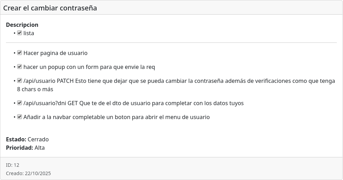
Task: Click the "lista" item text
Action: tap(29, 33)
